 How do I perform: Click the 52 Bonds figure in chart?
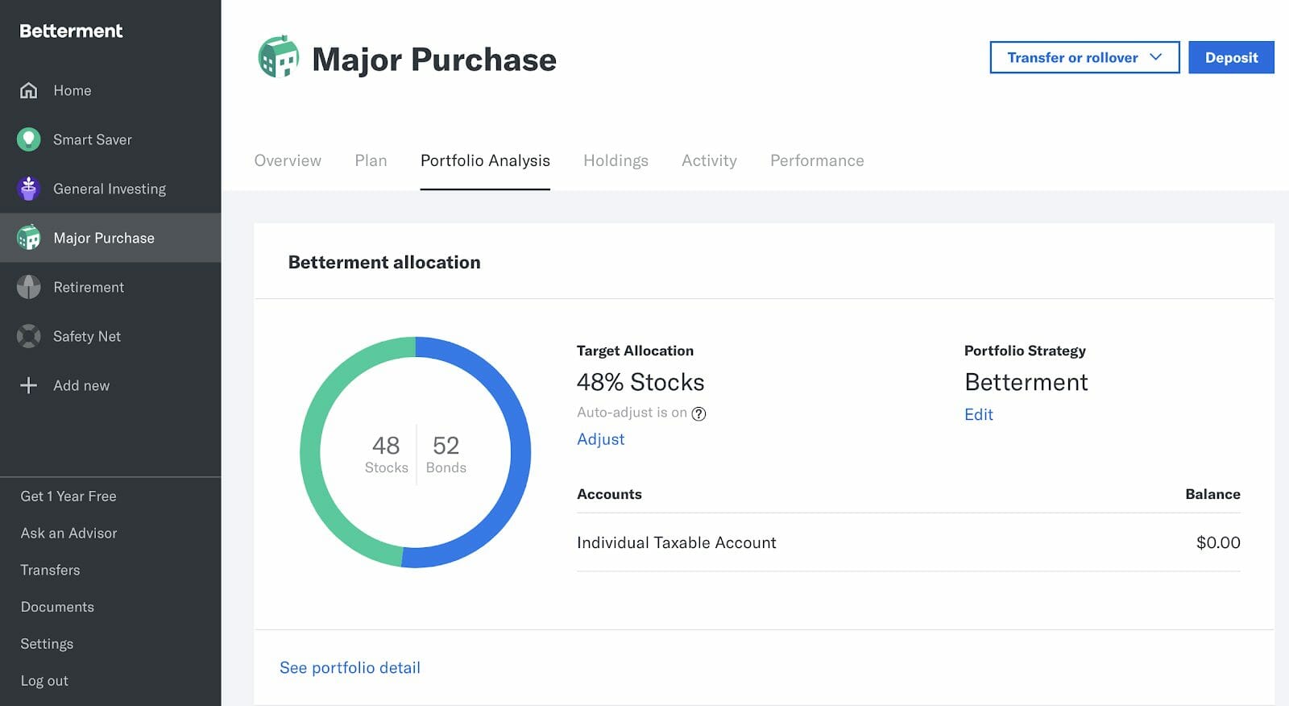[x=446, y=455]
